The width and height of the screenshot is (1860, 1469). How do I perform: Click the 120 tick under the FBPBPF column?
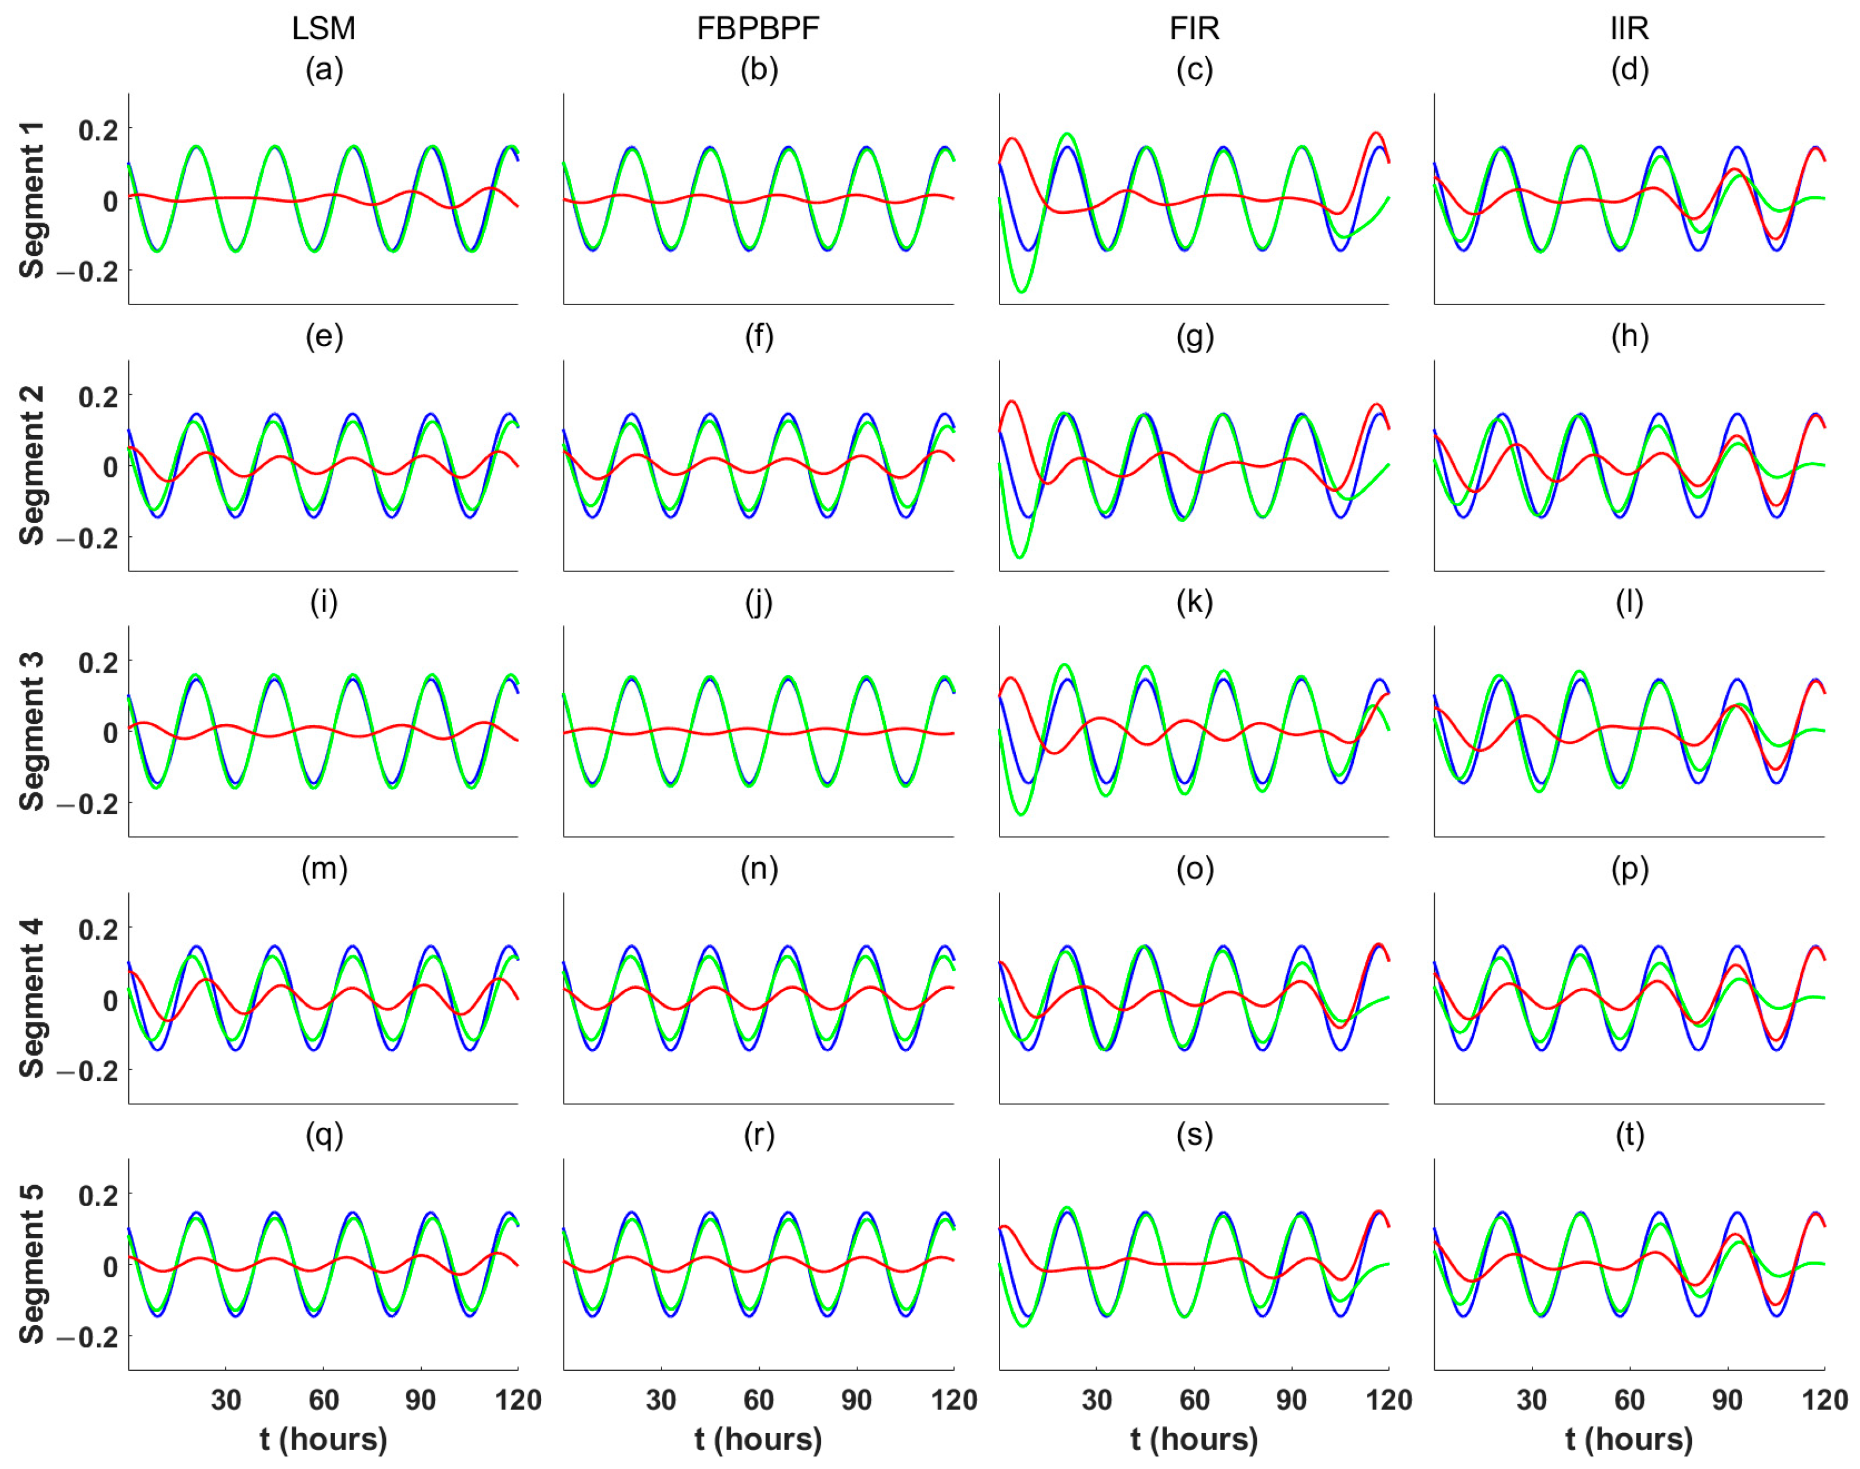(953, 1399)
